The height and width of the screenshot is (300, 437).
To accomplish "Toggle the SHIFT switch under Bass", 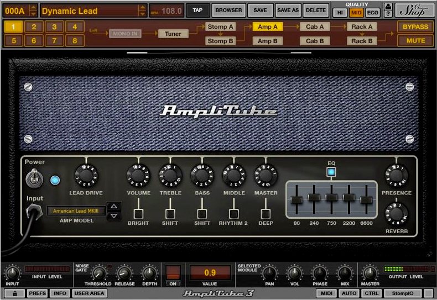I will pyautogui.click(x=202, y=214).
